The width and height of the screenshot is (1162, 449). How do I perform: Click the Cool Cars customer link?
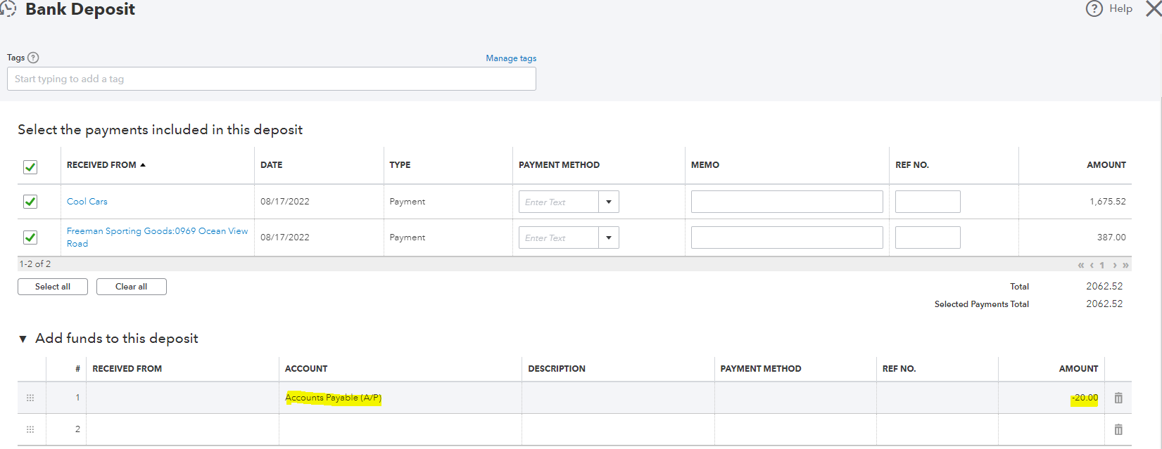pyautogui.click(x=87, y=202)
